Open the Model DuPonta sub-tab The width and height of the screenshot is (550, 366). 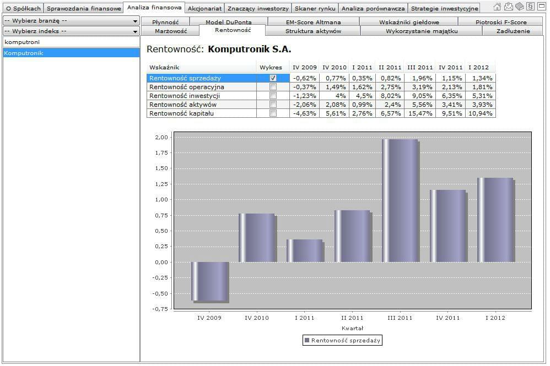[x=228, y=22]
